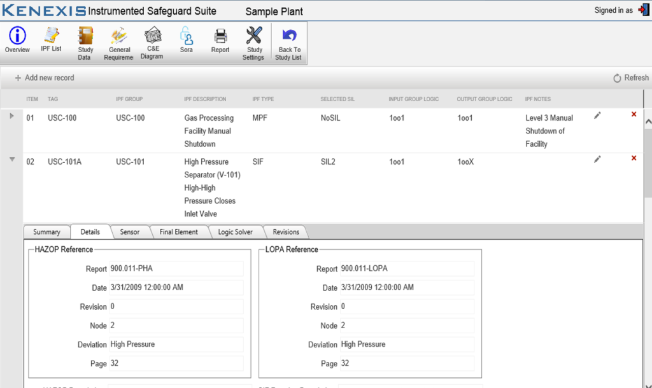Open the Overview toolbar icon
Viewport: 652px width, 388px height.
(x=17, y=41)
